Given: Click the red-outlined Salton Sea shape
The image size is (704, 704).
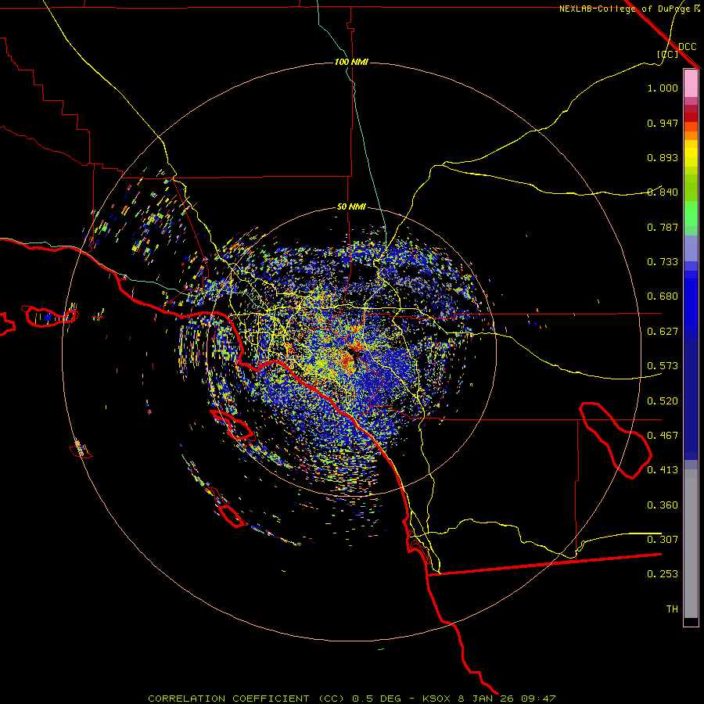Looking at the screenshot, I should [615, 440].
